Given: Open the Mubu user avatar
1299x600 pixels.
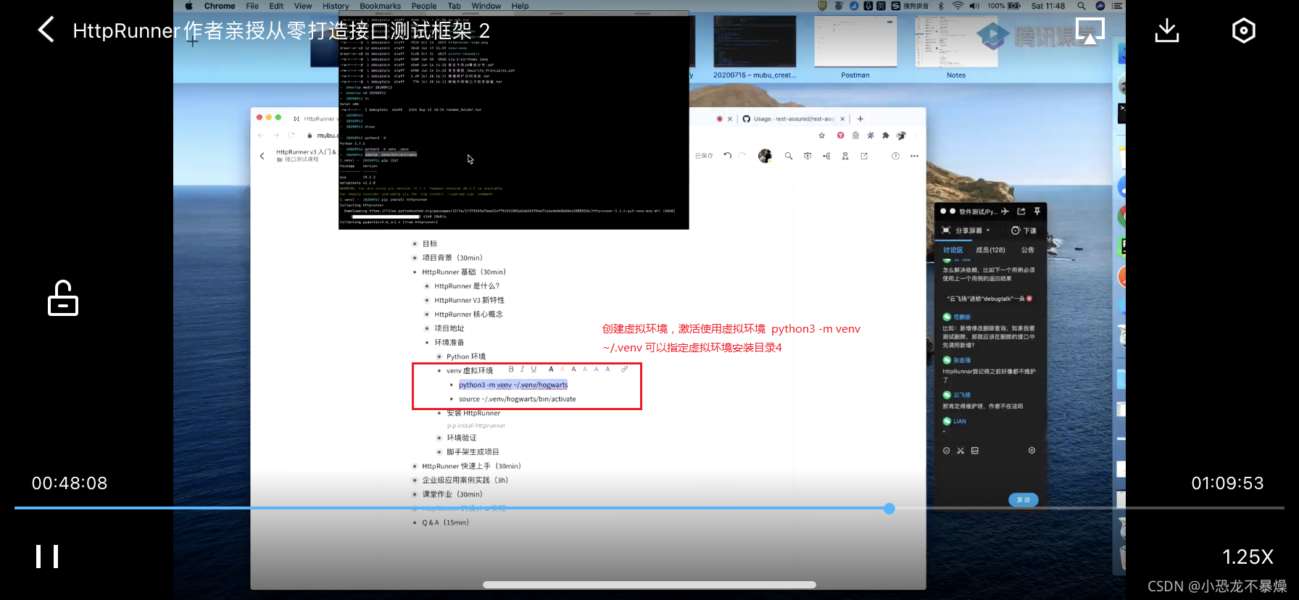Looking at the screenshot, I should [765, 156].
